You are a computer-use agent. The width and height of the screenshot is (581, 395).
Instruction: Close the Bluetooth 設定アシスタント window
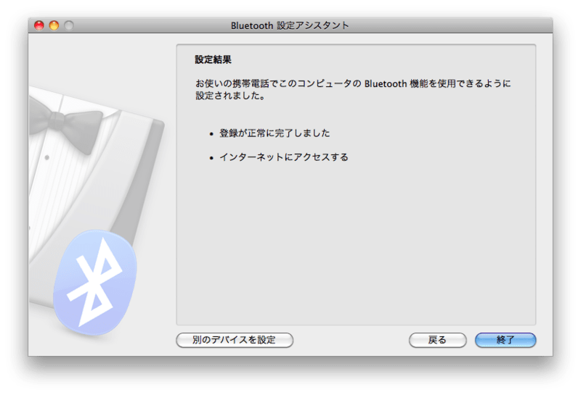click(39, 25)
